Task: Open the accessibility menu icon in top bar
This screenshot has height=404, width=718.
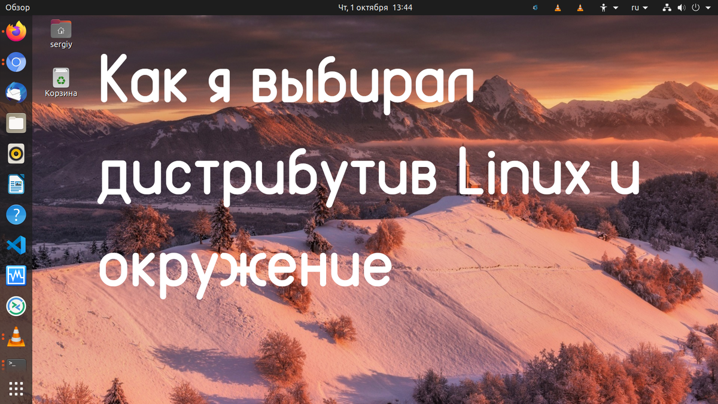Action: point(603,8)
